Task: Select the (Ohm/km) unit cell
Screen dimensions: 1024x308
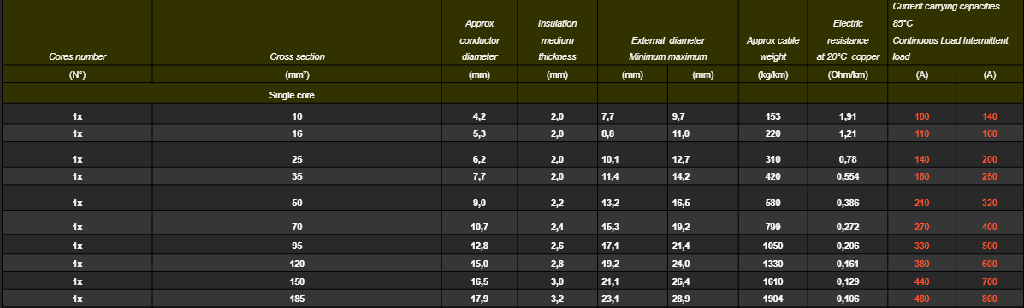Action: [848, 74]
